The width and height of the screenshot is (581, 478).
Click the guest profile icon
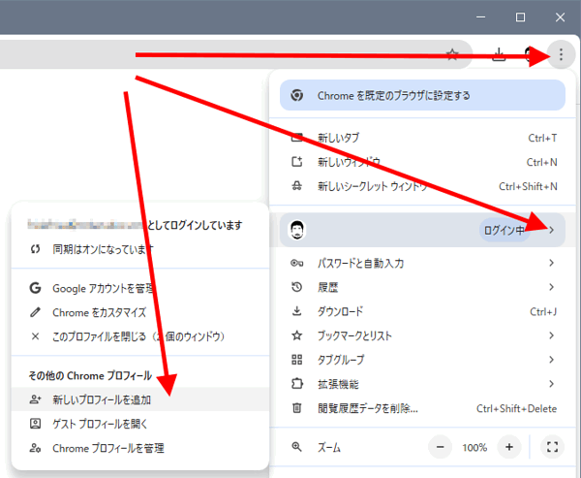coord(35,424)
